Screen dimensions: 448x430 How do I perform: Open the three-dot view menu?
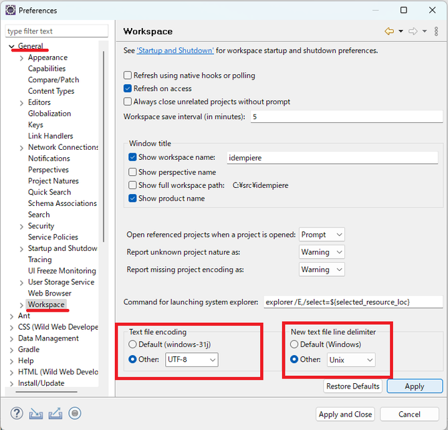pos(436,31)
